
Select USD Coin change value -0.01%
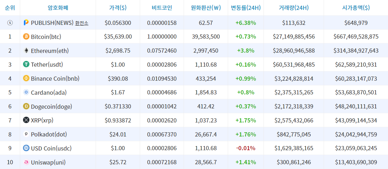[x=246, y=148]
